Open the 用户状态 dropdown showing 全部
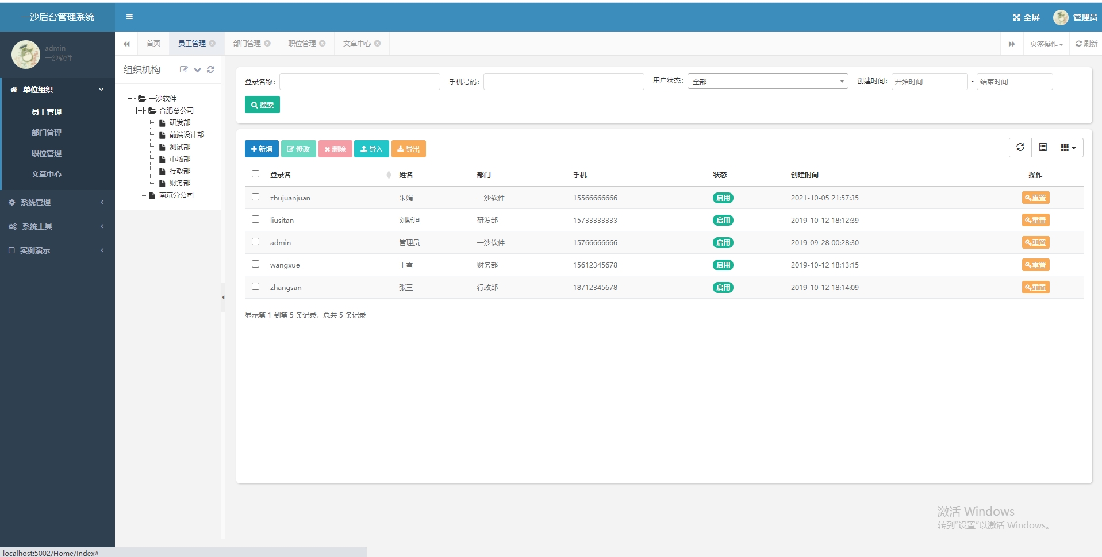1102x557 pixels. coord(768,81)
